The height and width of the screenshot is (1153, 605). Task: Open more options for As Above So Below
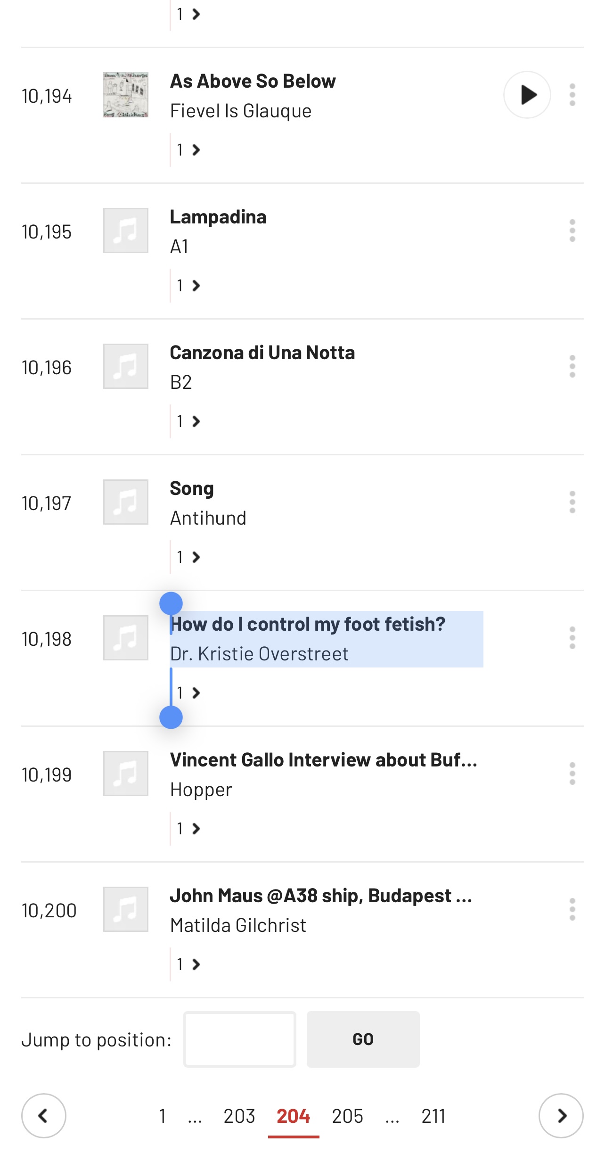click(572, 95)
